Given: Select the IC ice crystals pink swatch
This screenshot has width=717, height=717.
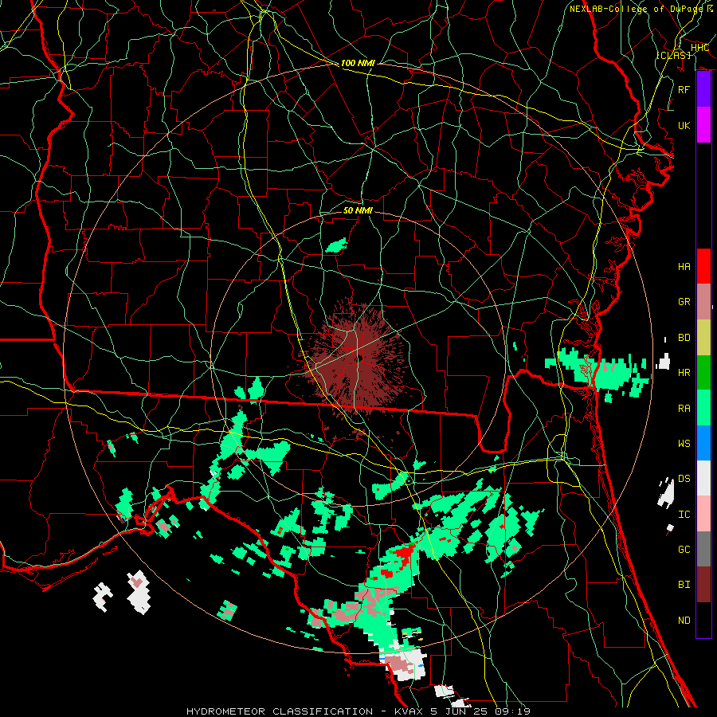Looking at the screenshot, I should (x=703, y=514).
